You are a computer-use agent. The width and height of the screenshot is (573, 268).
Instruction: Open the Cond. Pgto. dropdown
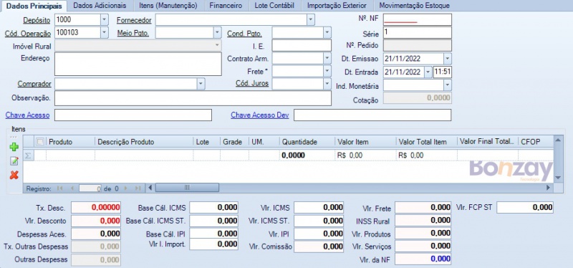click(x=327, y=32)
